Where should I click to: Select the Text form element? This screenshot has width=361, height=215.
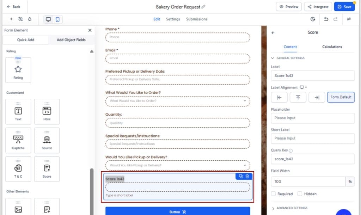(x=18, y=112)
